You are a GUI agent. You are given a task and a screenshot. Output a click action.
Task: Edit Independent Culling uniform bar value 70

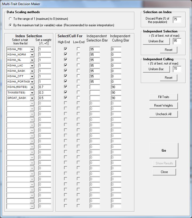[177, 69]
